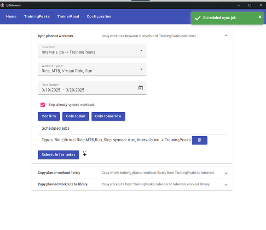Switch to the TrainerRoad tab

[x=68, y=17]
